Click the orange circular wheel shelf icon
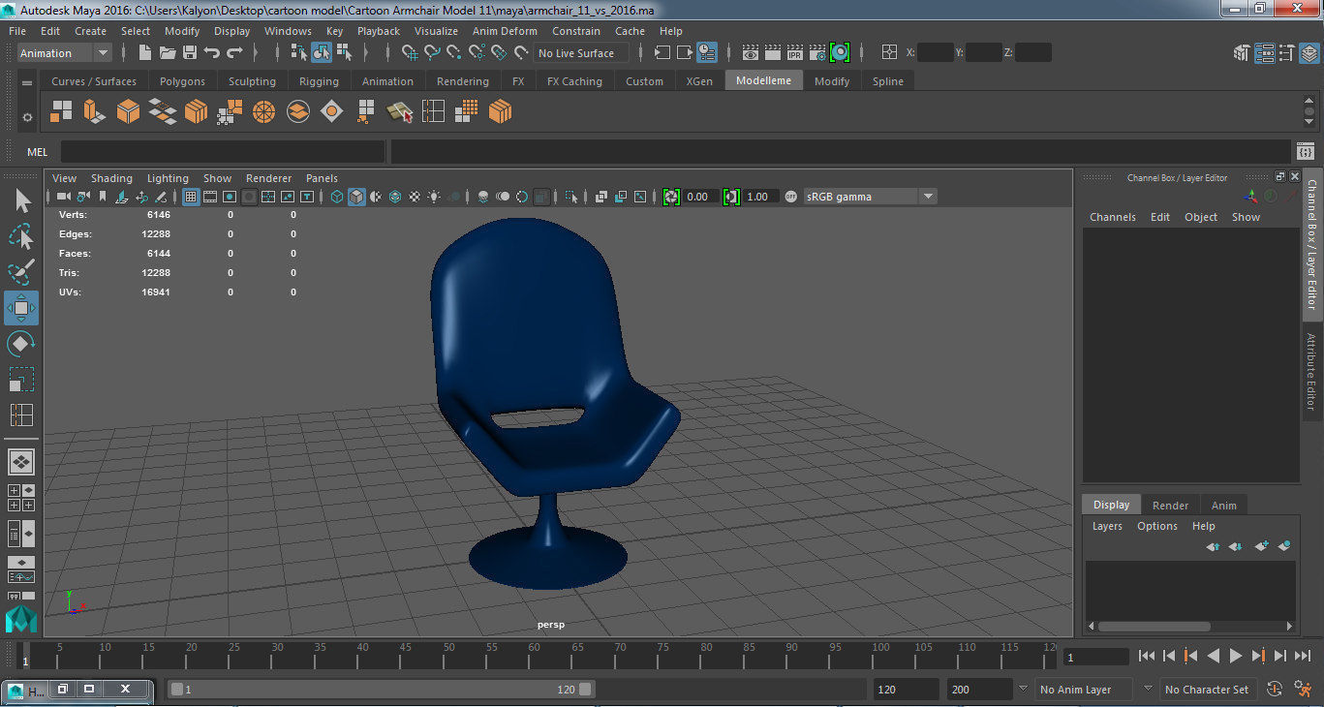1324x707 pixels. [x=263, y=112]
